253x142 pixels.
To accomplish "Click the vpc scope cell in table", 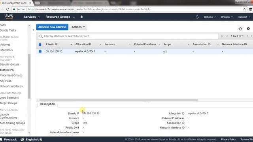I will click(x=165, y=51).
